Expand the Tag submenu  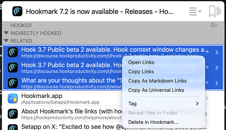point(163,103)
